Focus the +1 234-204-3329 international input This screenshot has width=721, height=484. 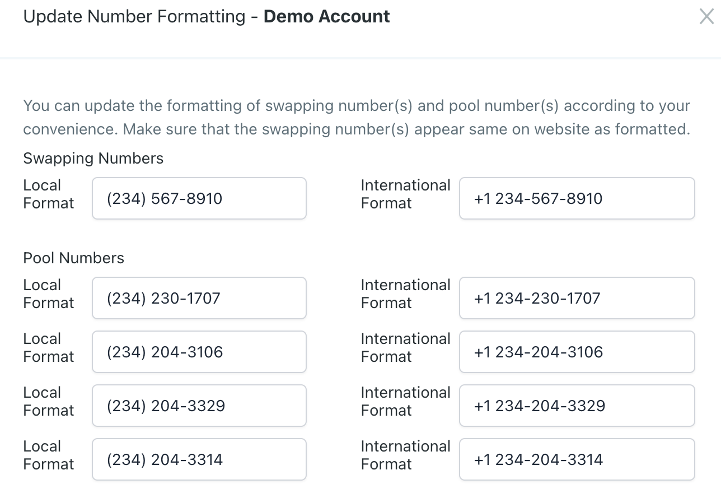(x=577, y=406)
